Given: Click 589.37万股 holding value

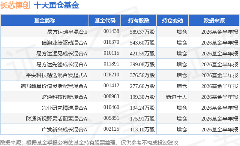Looking at the screenshot, I should click(x=142, y=32).
